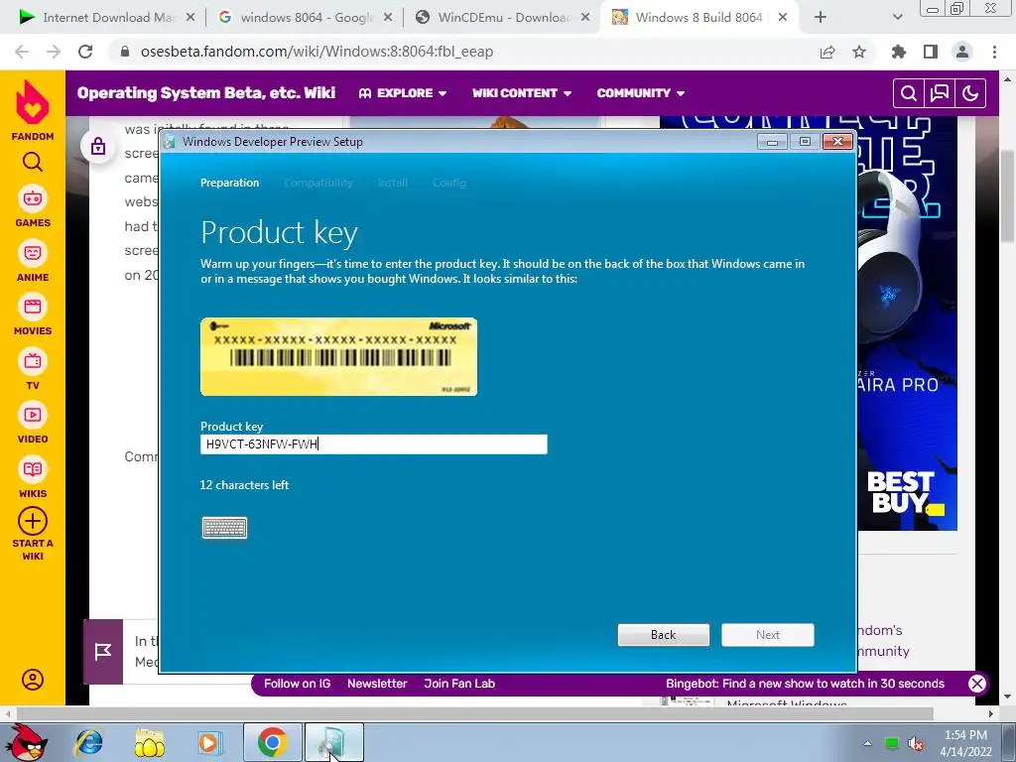Expand the Community menu

(x=641, y=93)
